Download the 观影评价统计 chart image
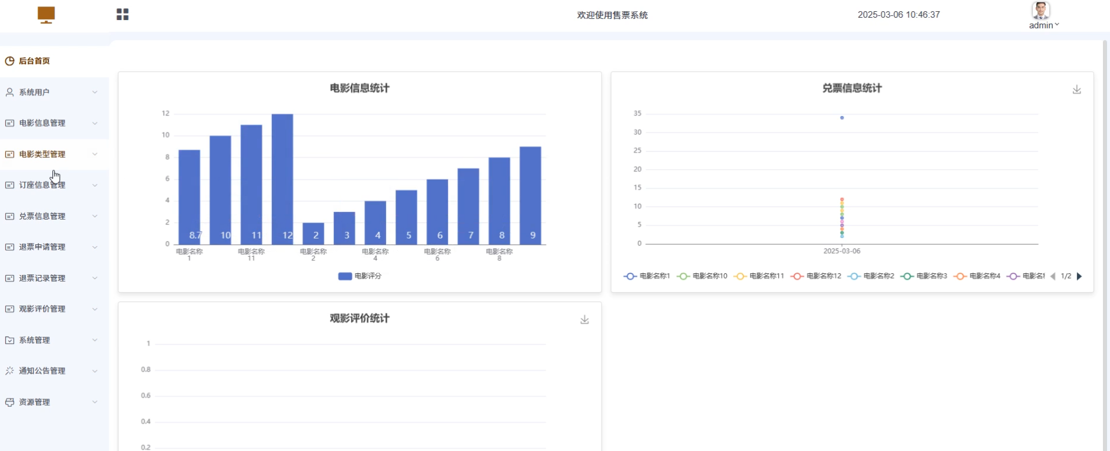This screenshot has height=451, width=1110. coord(584,320)
